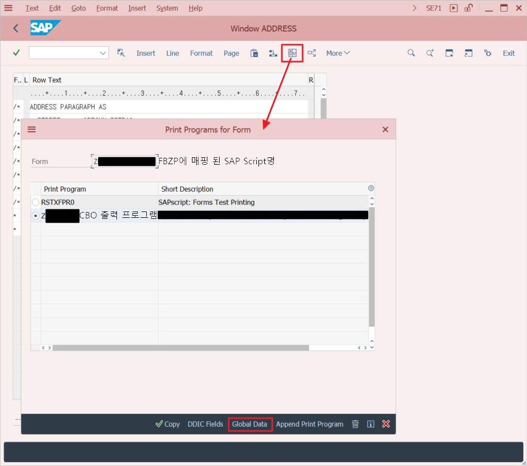Open the Edit menu
527x466 pixels.
tap(55, 8)
